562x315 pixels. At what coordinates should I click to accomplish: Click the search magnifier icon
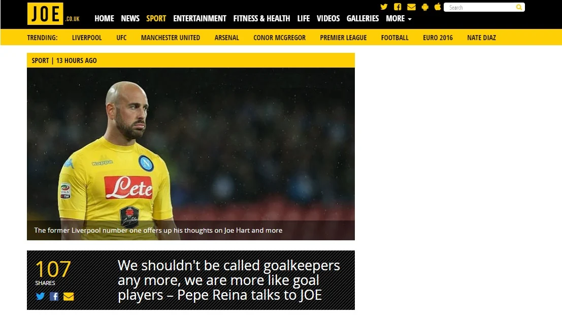coord(519,7)
